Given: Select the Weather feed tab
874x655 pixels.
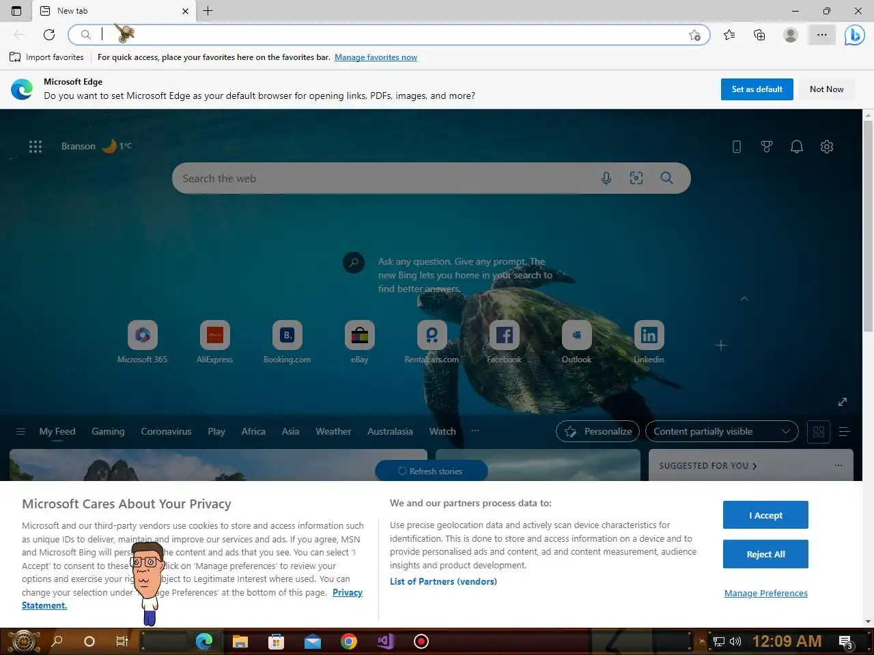Looking at the screenshot, I should 333,431.
